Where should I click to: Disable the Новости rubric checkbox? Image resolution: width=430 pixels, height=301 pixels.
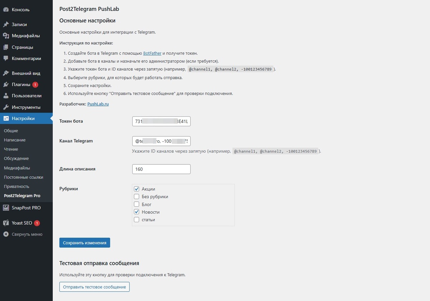pyautogui.click(x=137, y=212)
